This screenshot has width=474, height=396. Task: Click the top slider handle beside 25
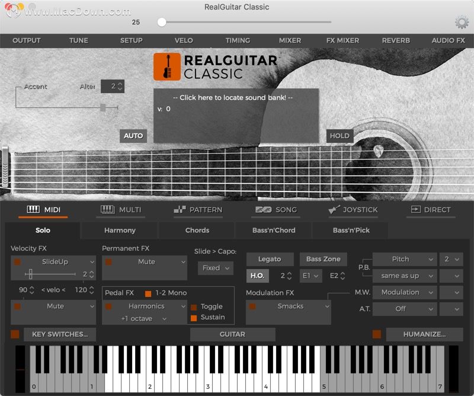point(162,22)
